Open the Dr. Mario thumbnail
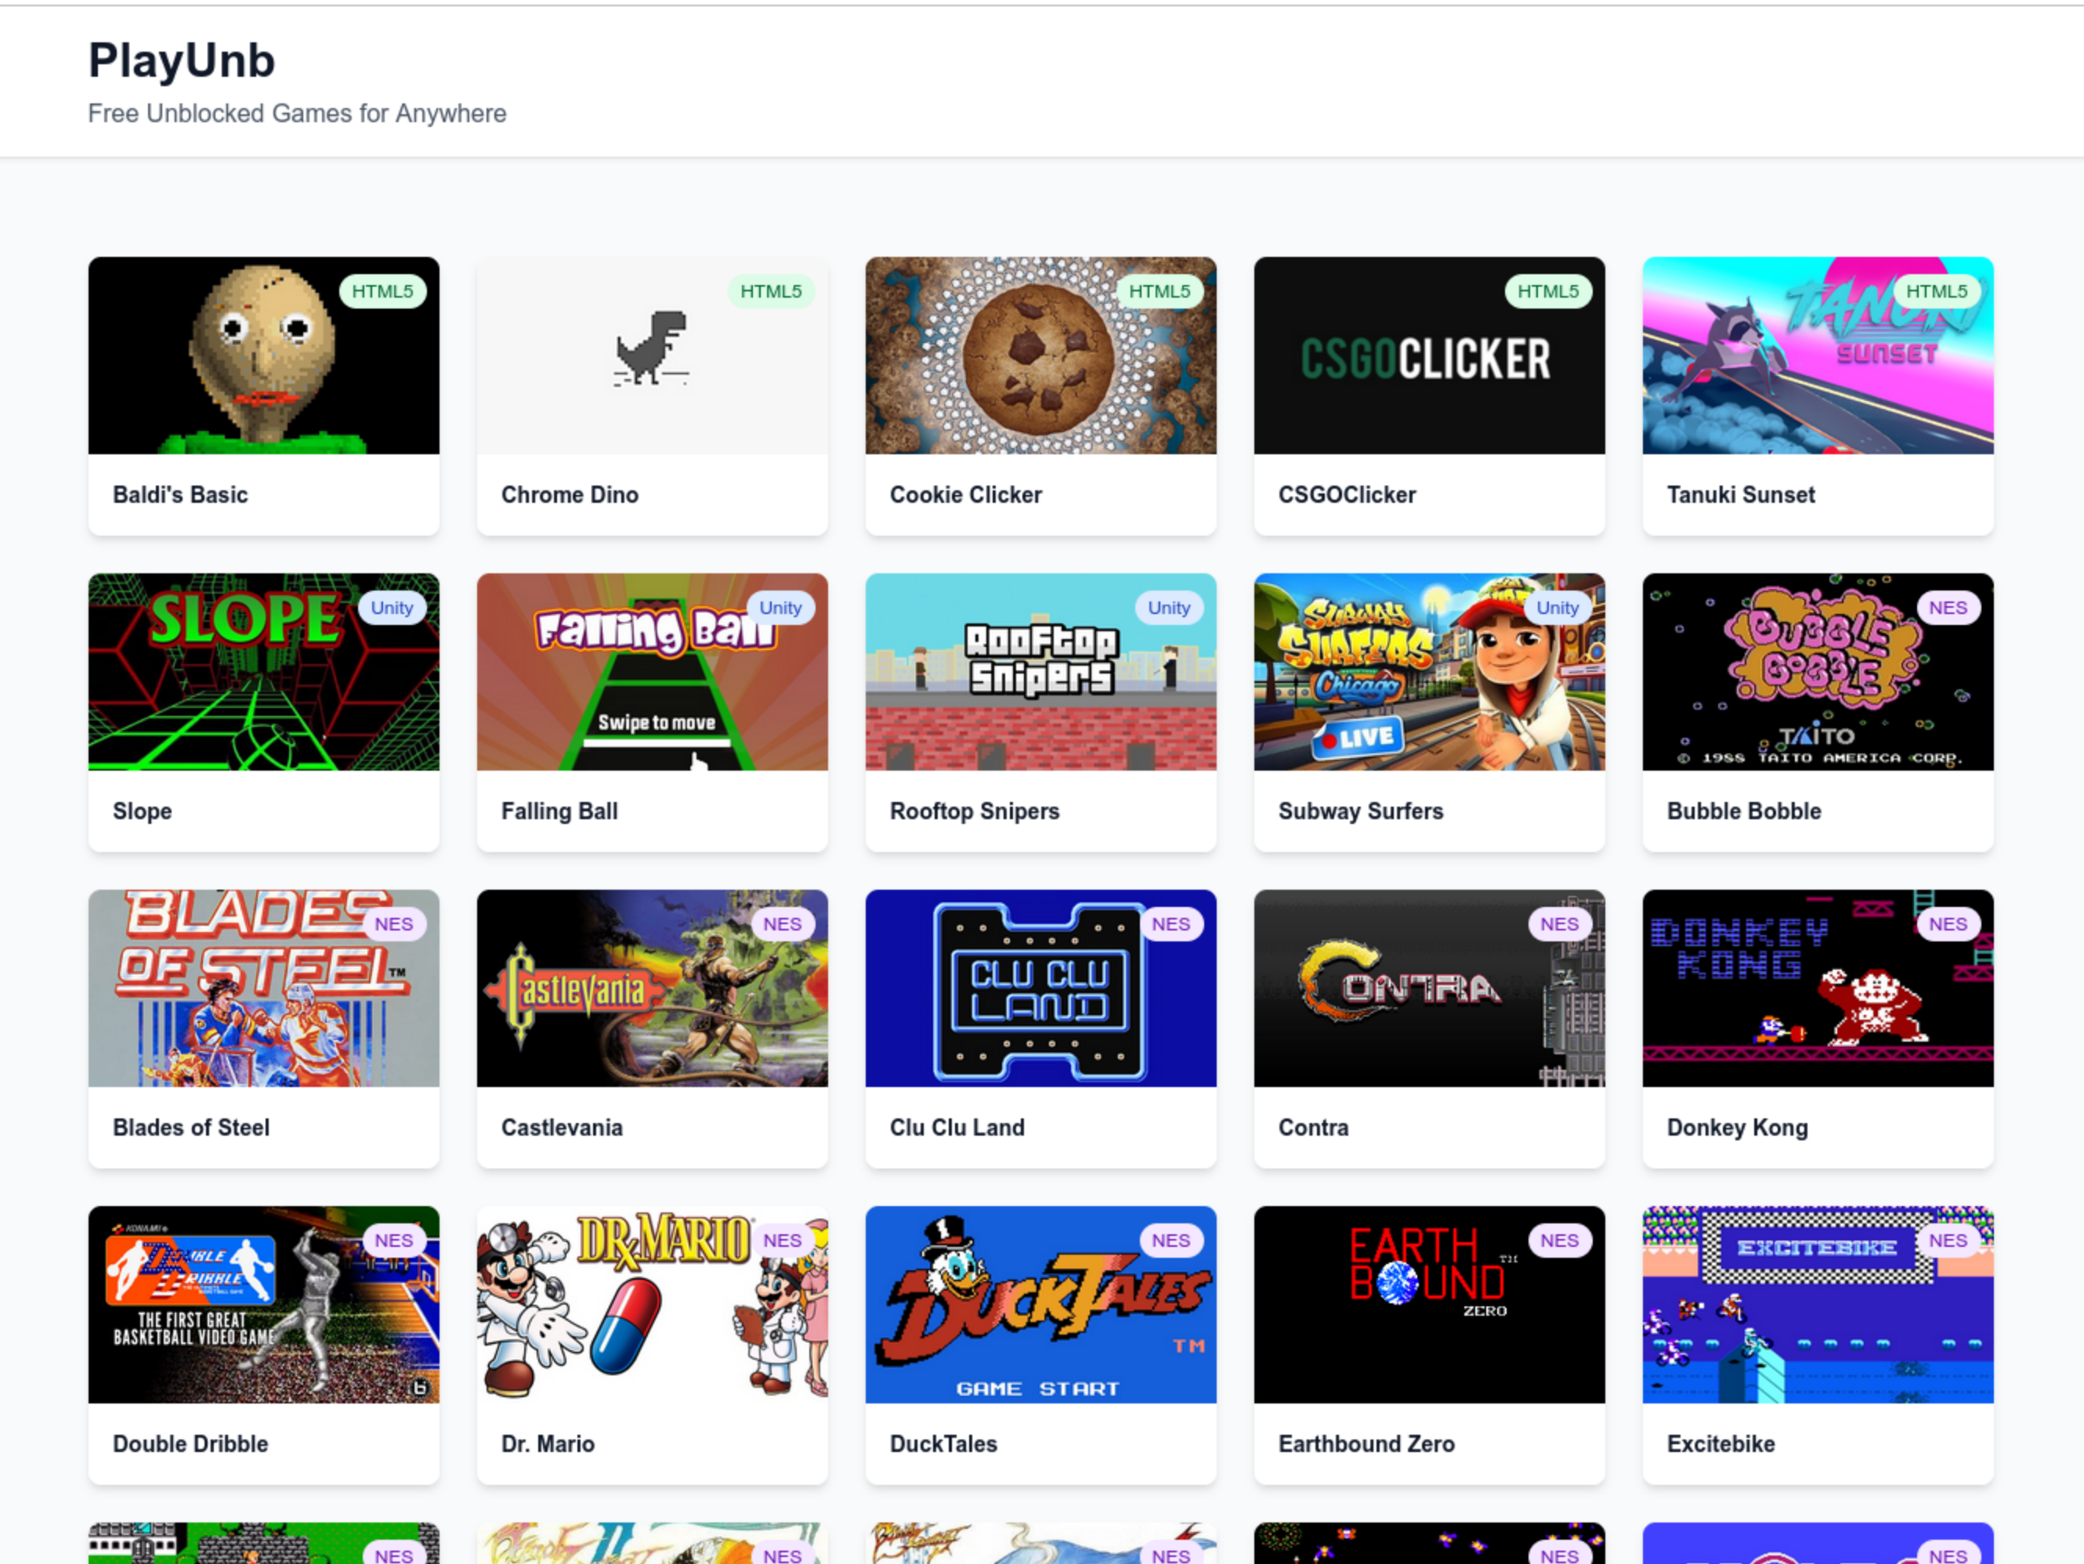 (x=652, y=1304)
